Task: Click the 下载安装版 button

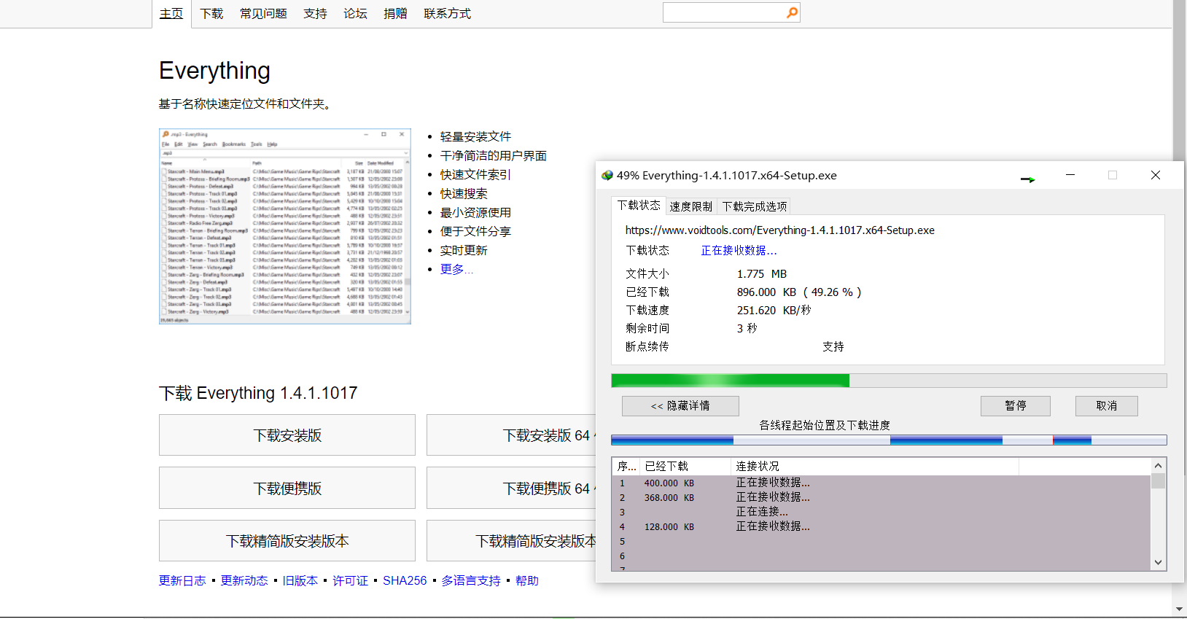Action: 287,435
